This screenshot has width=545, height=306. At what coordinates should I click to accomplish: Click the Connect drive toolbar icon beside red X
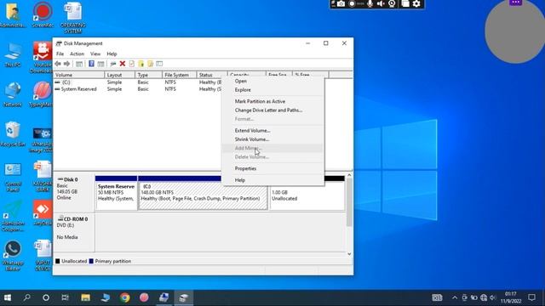[x=113, y=64]
